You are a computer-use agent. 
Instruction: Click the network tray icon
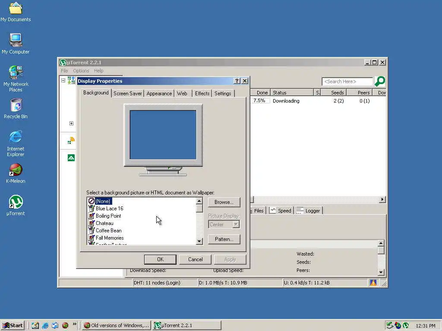coord(390,325)
